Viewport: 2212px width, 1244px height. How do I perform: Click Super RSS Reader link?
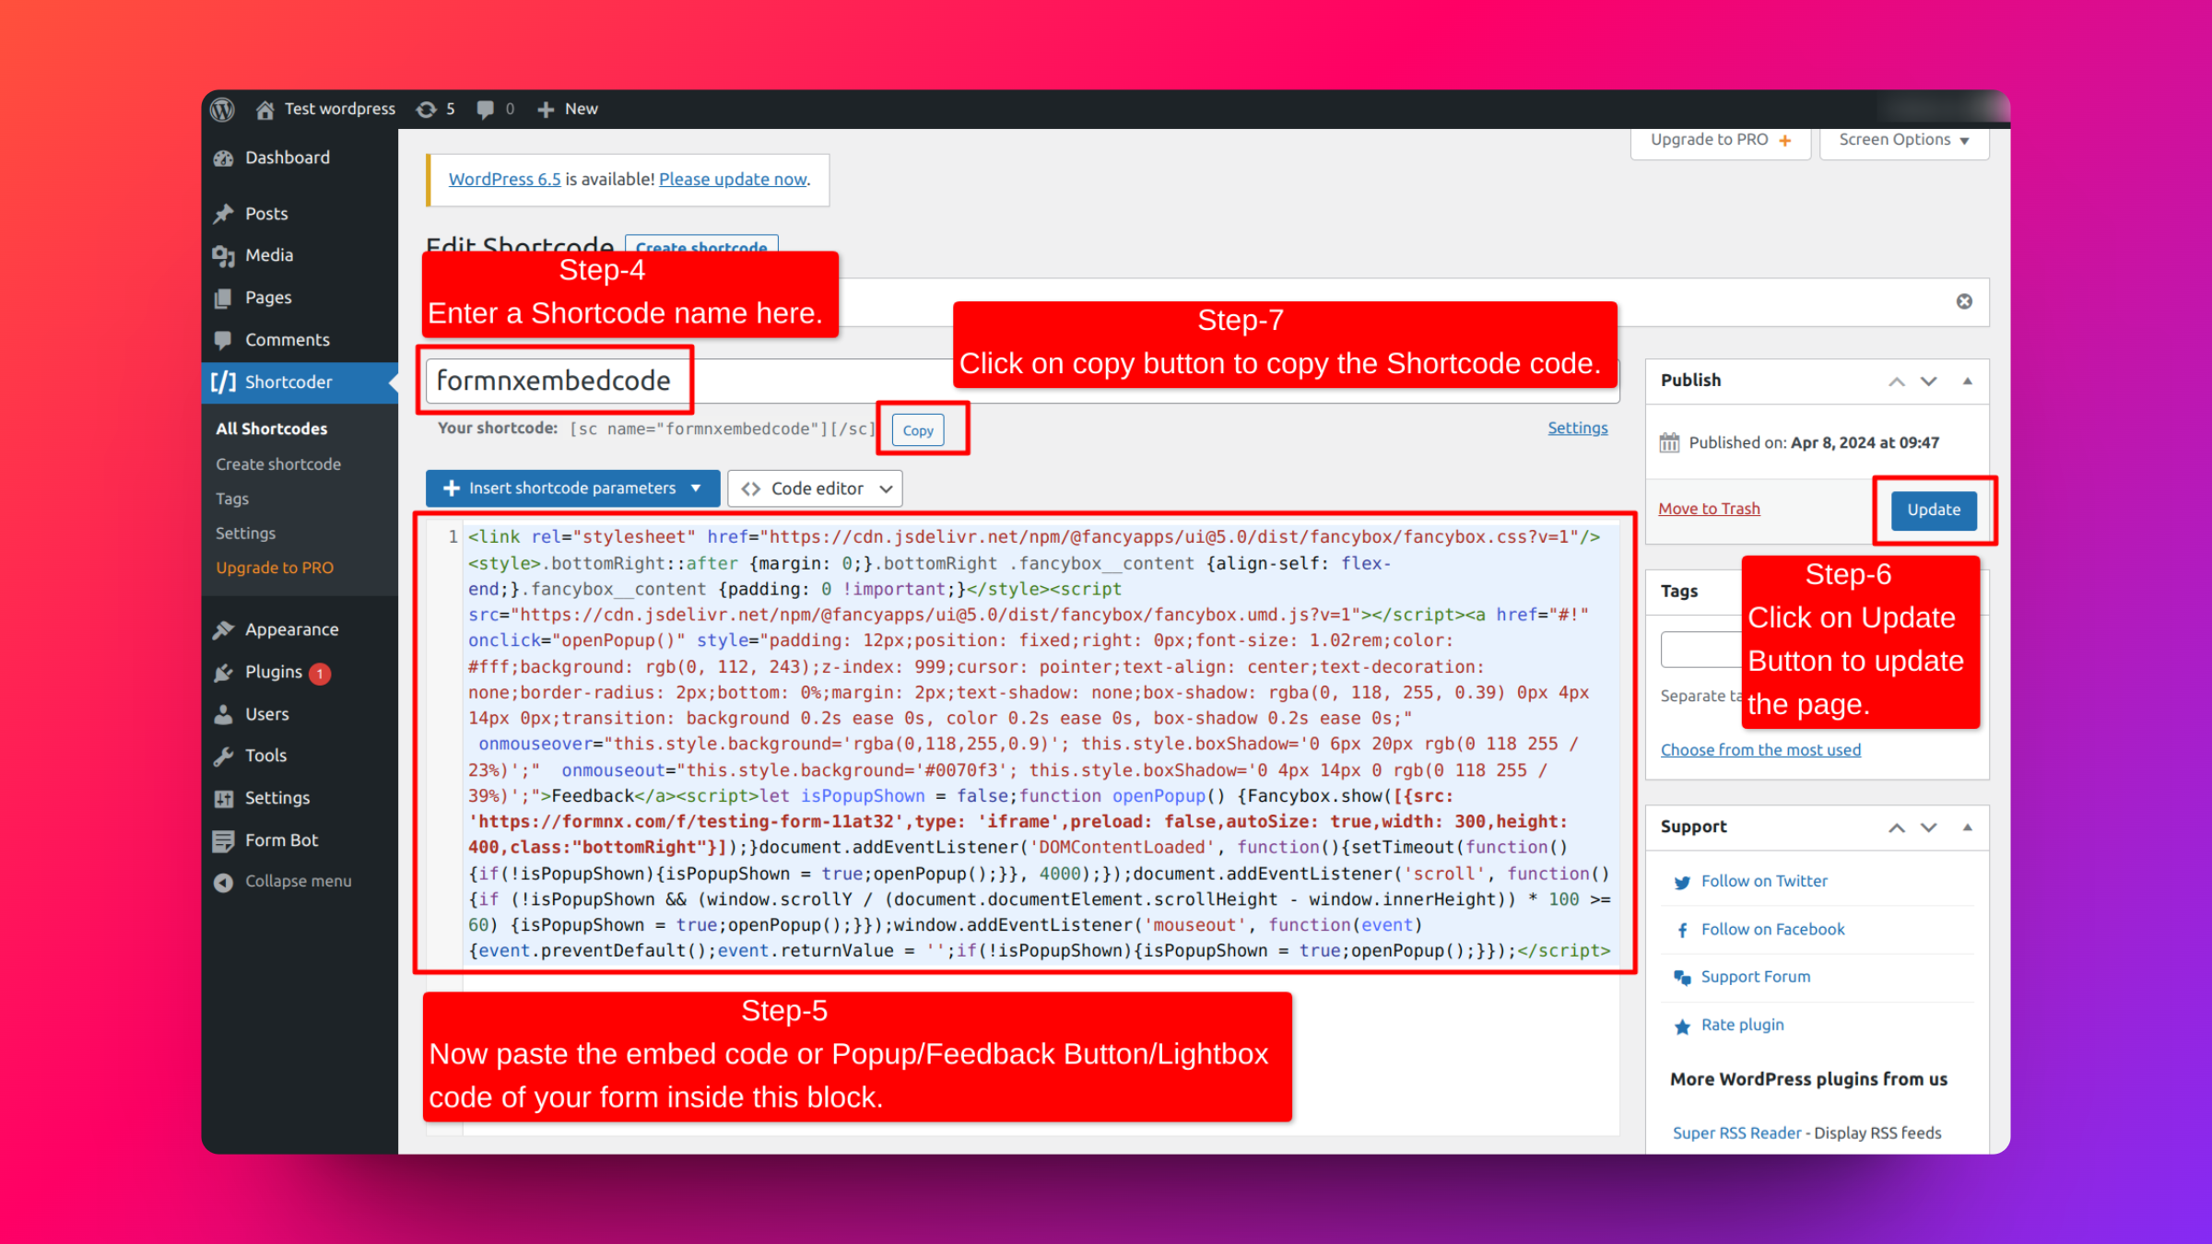coord(1736,1133)
